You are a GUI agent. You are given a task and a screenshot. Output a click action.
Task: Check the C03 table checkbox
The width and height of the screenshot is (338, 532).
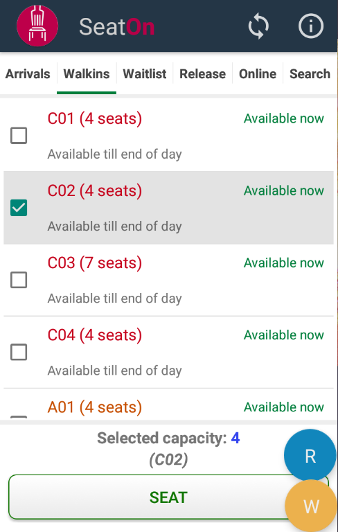click(x=19, y=280)
